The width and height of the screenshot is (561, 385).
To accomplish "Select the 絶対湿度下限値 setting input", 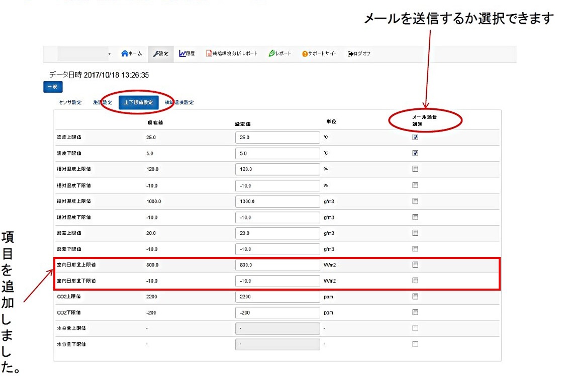I will click(277, 217).
